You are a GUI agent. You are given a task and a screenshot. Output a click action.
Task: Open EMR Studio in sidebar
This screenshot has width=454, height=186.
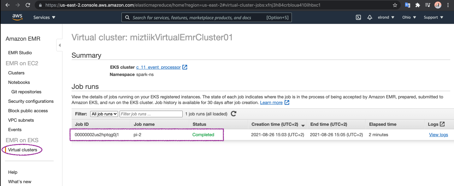[x=20, y=53]
